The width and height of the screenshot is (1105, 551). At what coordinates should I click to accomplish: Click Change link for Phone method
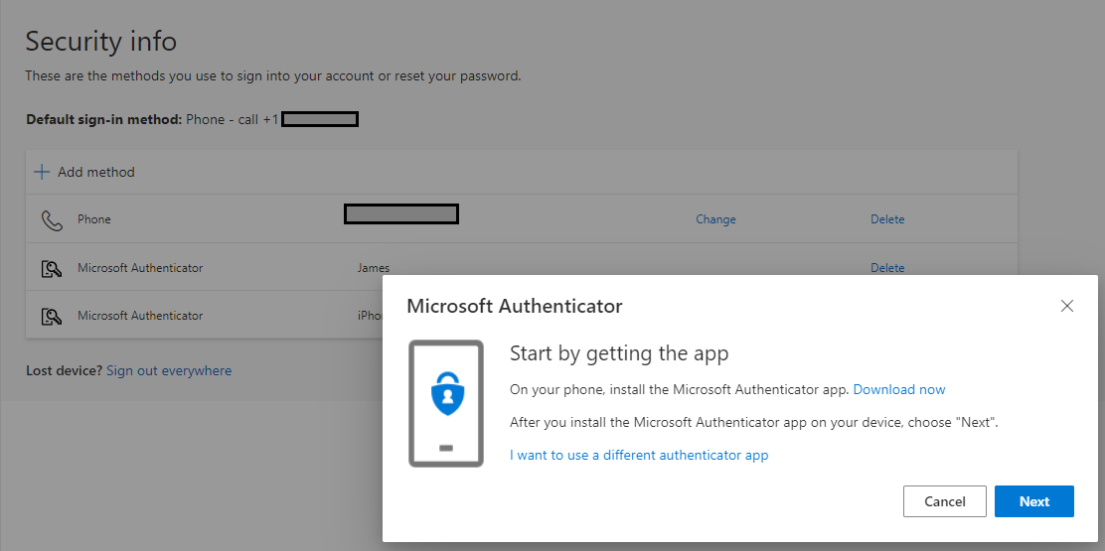[715, 218]
